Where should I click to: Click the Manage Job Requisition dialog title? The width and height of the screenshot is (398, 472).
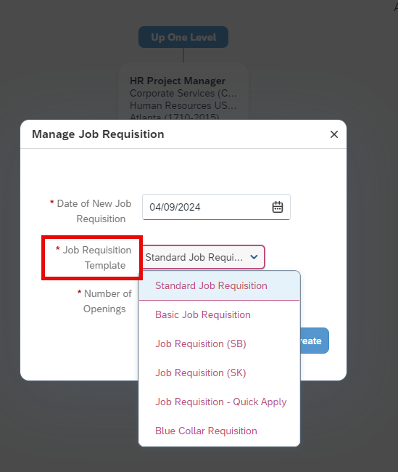[98, 134]
